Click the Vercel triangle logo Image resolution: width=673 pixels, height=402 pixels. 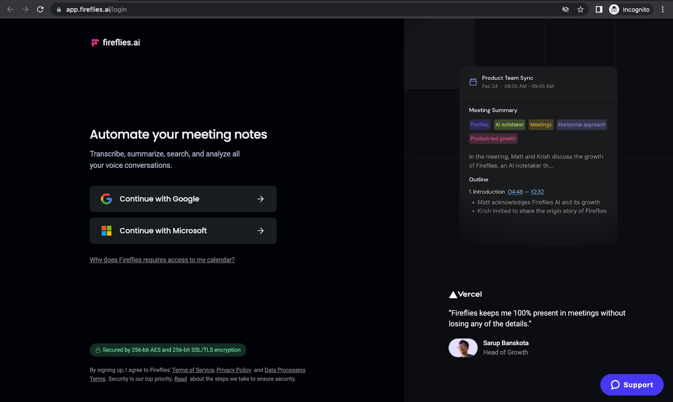(453, 294)
